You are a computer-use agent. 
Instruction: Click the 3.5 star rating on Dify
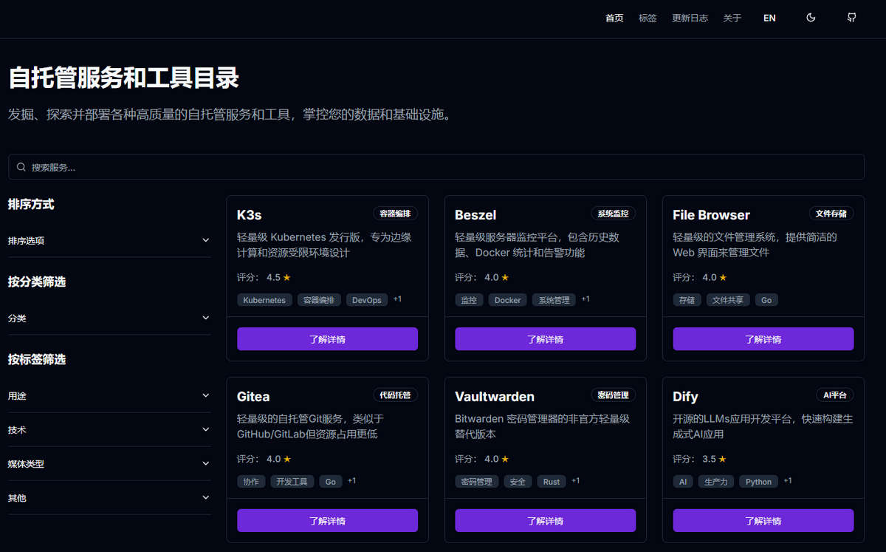pos(714,459)
